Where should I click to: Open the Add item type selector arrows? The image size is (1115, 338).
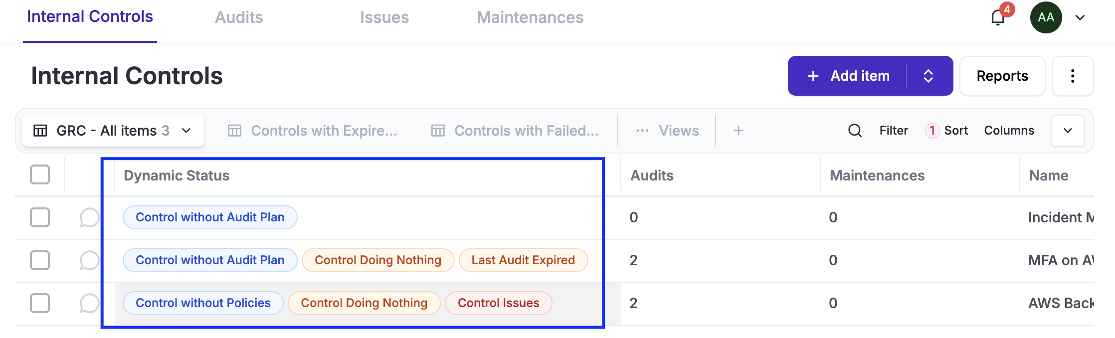928,76
